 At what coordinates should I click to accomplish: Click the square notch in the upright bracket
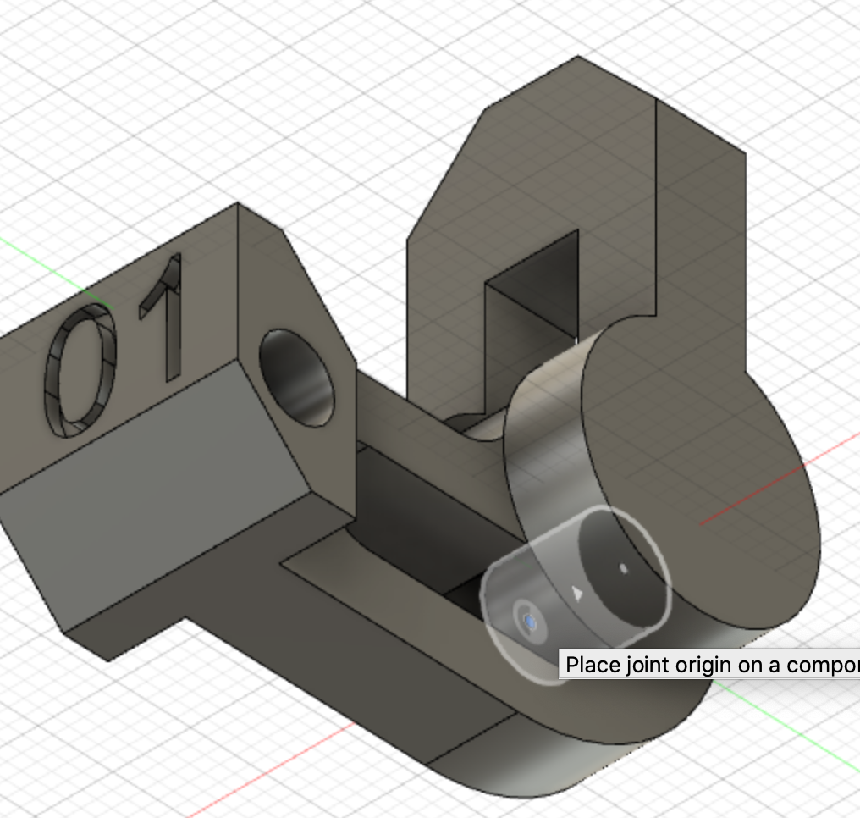coord(532,321)
